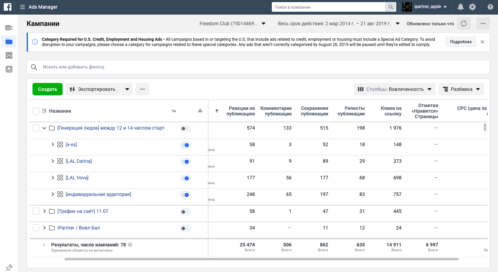Open the Столбцы: Вовлеченность dropdown

point(395,89)
